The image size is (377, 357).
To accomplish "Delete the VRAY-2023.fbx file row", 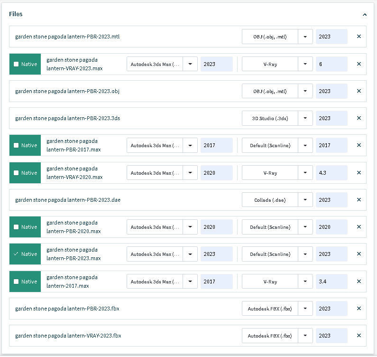I will [359, 336].
